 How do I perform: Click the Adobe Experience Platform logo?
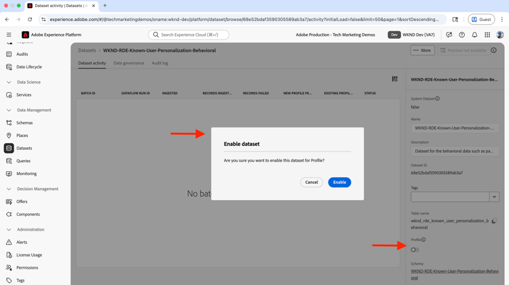25,35
